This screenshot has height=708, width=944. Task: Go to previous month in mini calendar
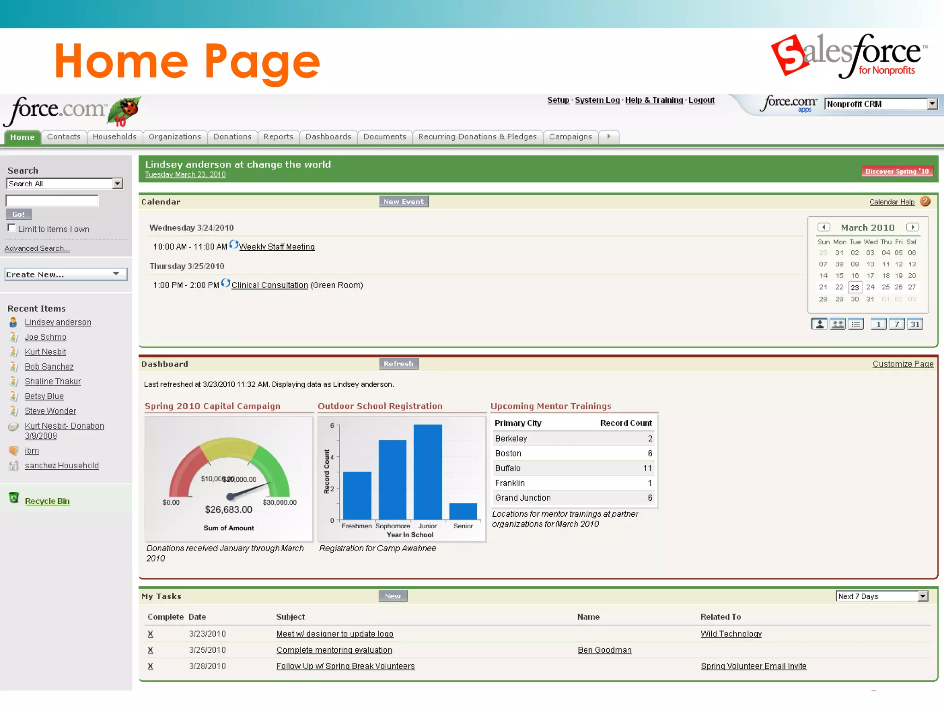824,227
